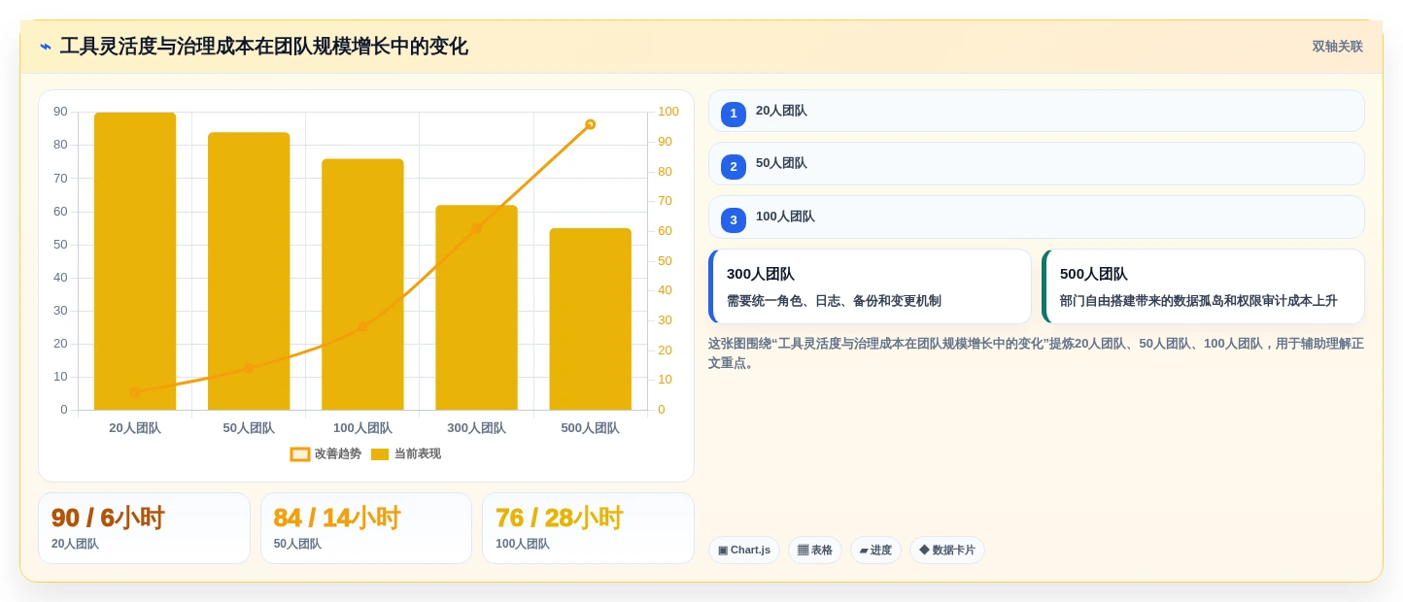
Task: Click the trend line point at 300人团队
Action: pyautogui.click(x=476, y=229)
